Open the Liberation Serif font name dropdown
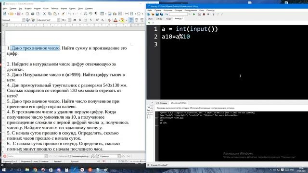Screen dimensions: 308x173 point(59,20)
